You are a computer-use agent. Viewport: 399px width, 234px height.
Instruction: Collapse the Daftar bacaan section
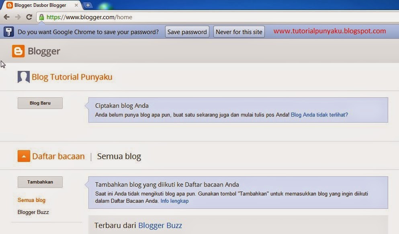click(x=24, y=156)
